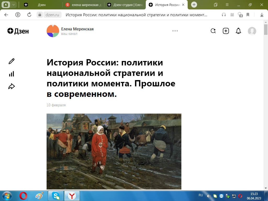Viewport: 268px width, 201px height.
Task: Click RU language indicator
Action: tap(201, 195)
